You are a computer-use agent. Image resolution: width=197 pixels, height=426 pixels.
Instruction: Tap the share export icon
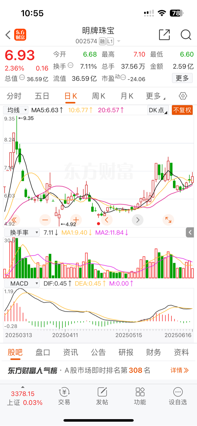point(164,35)
